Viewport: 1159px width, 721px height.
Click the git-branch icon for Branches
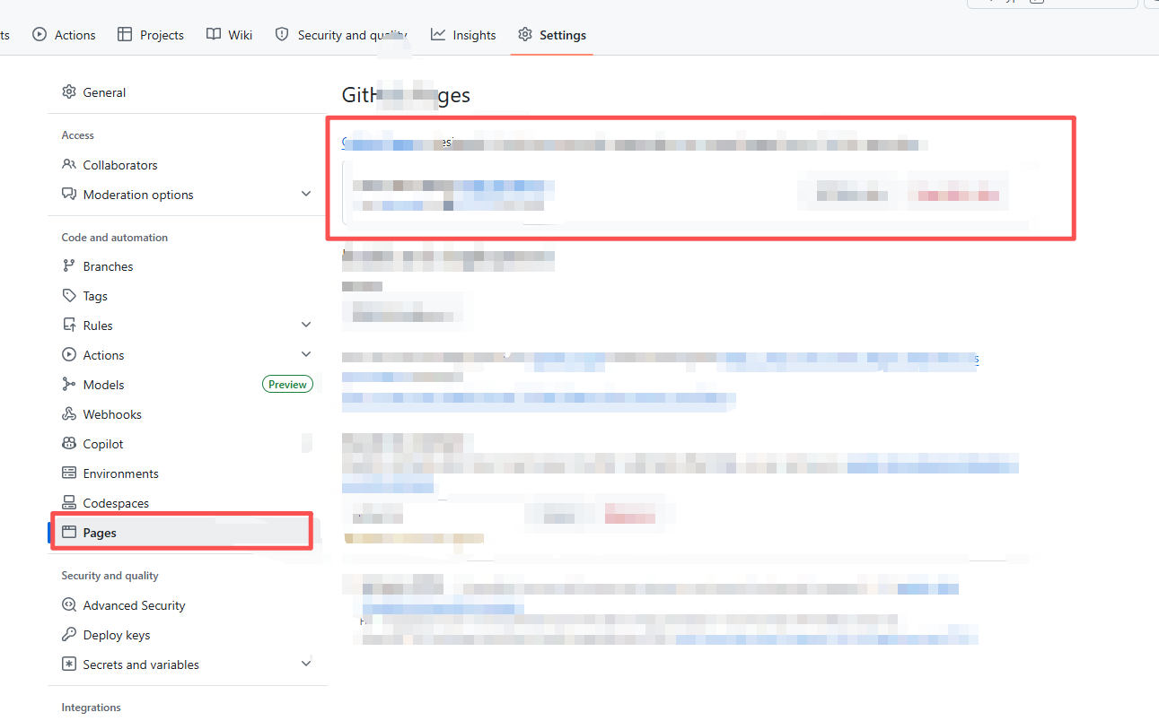coord(69,266)
